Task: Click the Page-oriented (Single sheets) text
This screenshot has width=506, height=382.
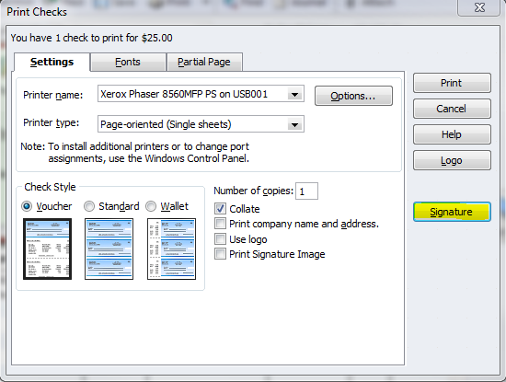Action: point(166,124)
